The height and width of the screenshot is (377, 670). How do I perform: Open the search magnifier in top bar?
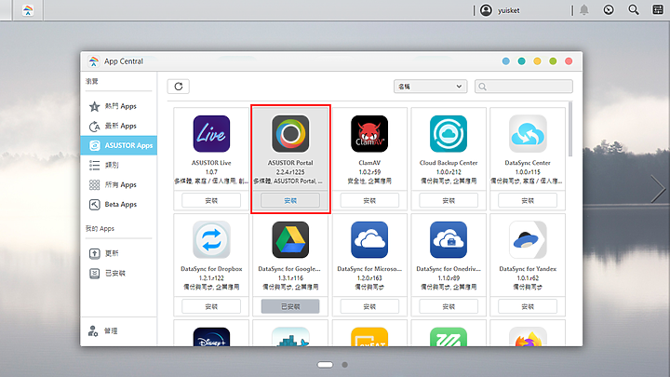(x=634, y=10)
